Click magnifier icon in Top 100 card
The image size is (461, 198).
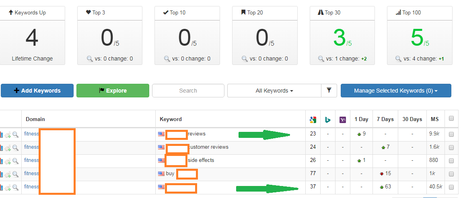pyautogui.click(x=398, y=59)
